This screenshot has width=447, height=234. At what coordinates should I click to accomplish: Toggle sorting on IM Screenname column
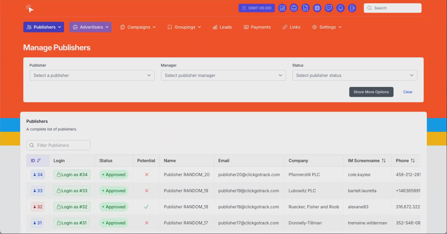[x=384, y=161]
